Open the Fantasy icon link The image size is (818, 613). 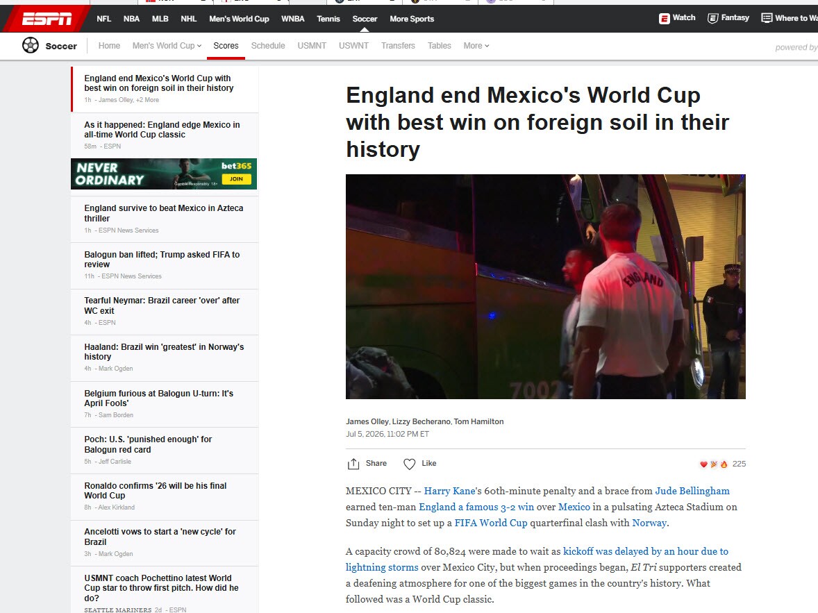tap(712, 18)
